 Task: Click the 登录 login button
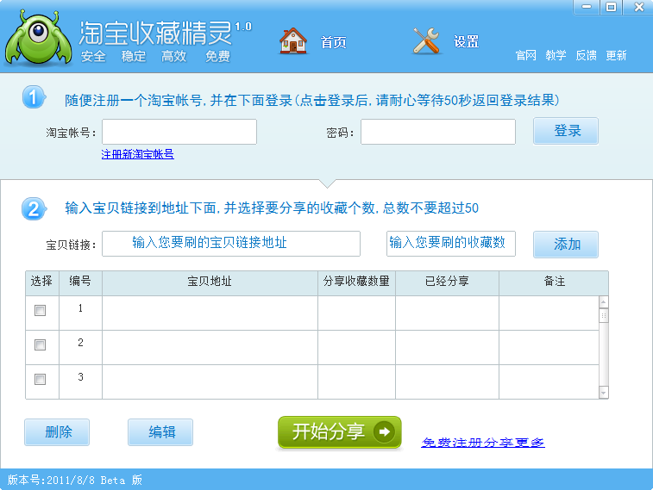pyautogui.click(x=566, y=131)
